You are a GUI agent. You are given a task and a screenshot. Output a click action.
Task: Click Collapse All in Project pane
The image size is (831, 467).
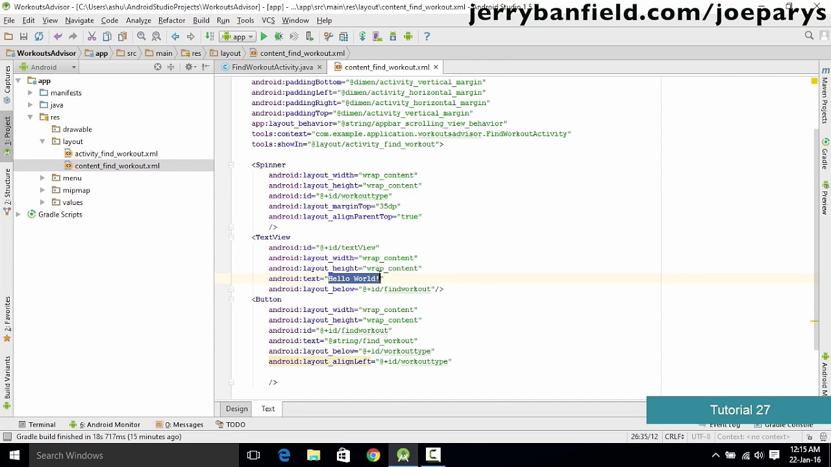(x=171, y=67)
